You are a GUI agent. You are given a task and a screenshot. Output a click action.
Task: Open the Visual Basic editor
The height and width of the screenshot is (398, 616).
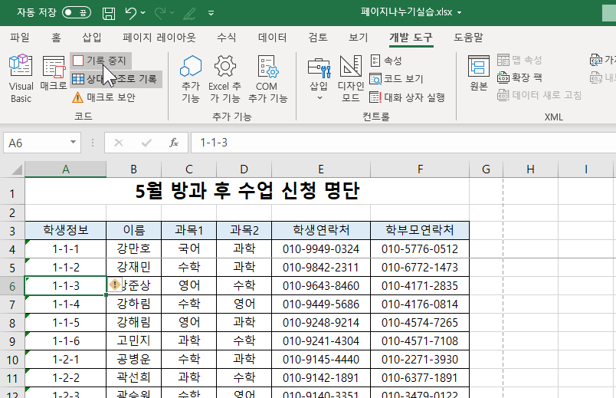click(x=21, y=79)
